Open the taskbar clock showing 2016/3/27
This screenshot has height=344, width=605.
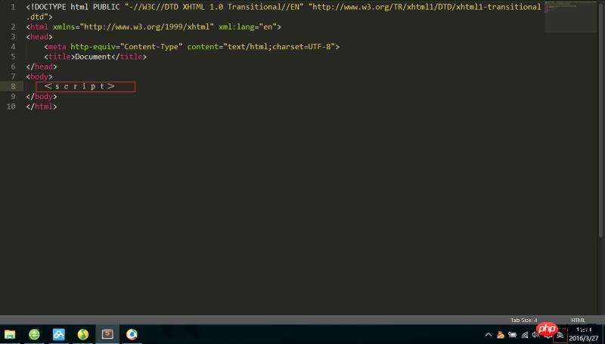tap(583, 334)
